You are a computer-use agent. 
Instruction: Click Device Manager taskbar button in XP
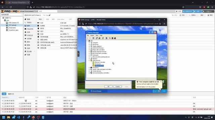click(98, 91)
